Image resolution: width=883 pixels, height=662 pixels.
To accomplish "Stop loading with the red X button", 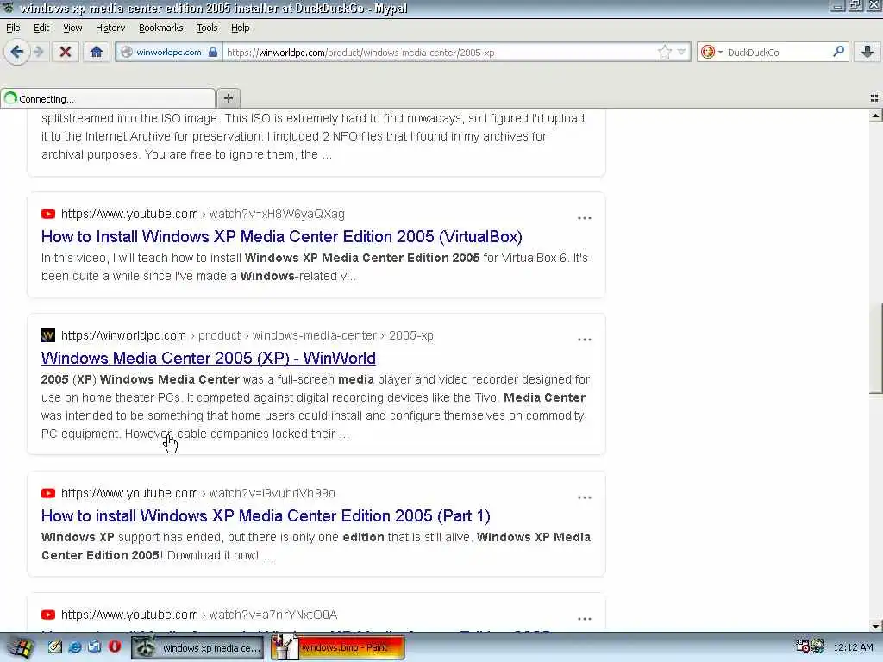I will (66, 53).
